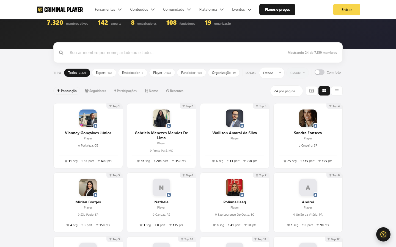Click the followers icon beside 44 seg
The height and width of the screenshot is (247, 396).
pos(138,161)
